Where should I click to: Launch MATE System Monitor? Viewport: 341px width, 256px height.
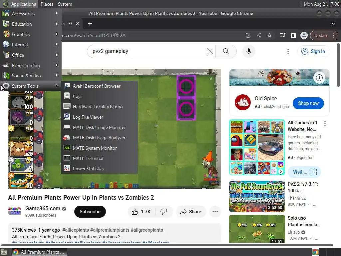tap(99, 148)
